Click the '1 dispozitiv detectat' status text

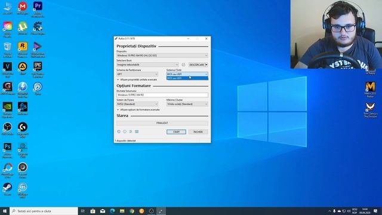(125, 141)
